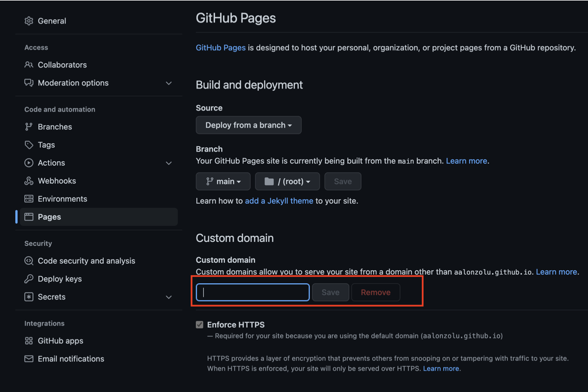Click the Tags label icon

29,144
